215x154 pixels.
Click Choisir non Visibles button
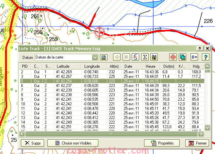(x=73, y=143)
